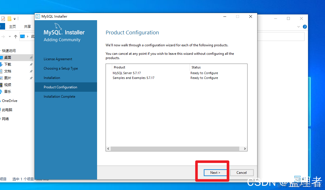Viewport: 325px width, 190px height.
Task: Click the product list horizontal scrollbar track
Action: click(175, 149)
